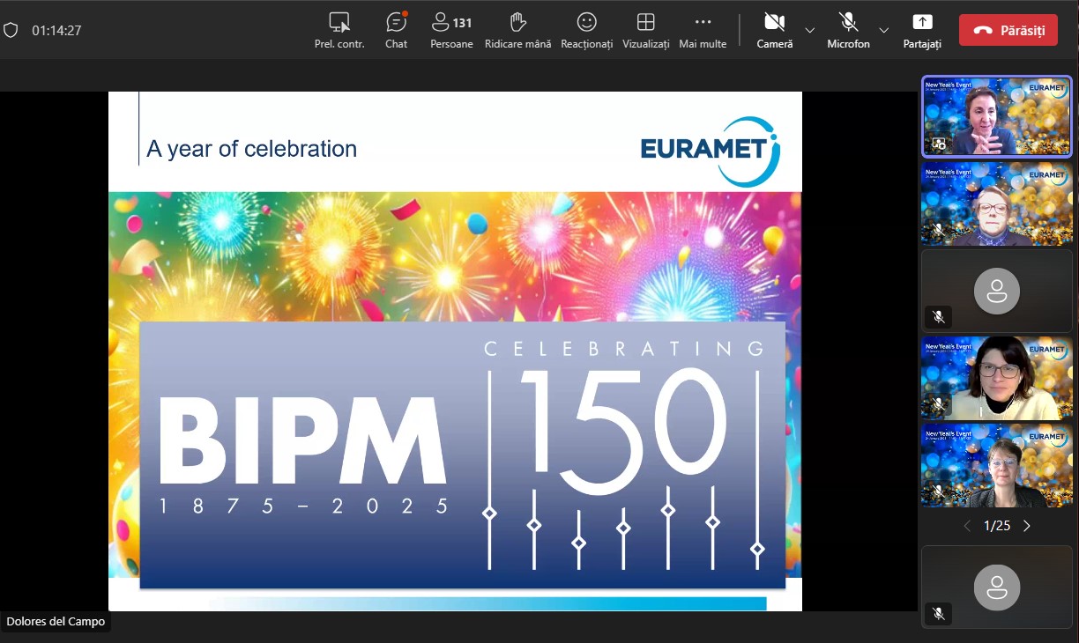Screen dimensions: 1079x643
Task: Open Prel. contr. take control button
Action: tap(339, 29)
